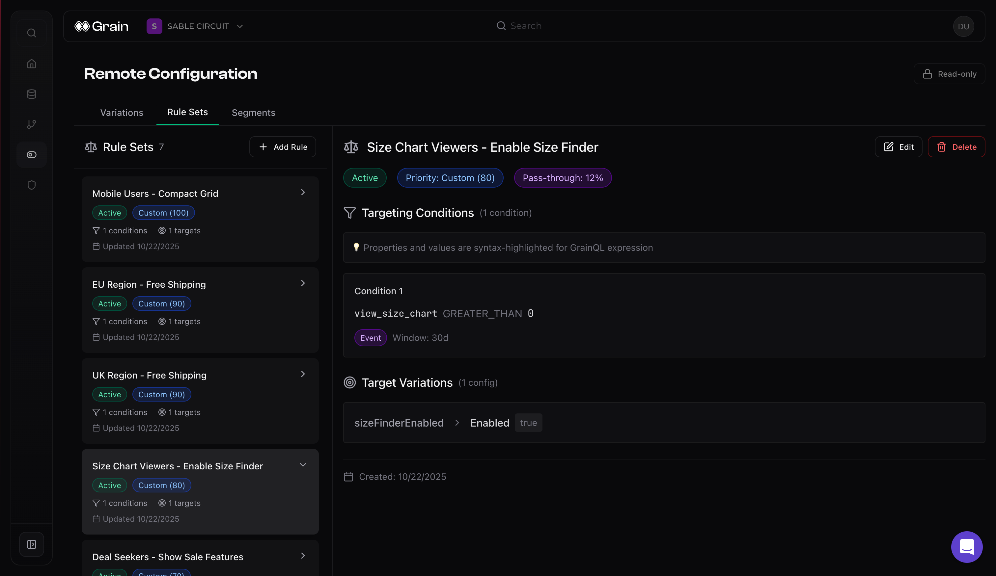996x576 pixels.
Task: Click the Add Rule button
Action: 283,147
